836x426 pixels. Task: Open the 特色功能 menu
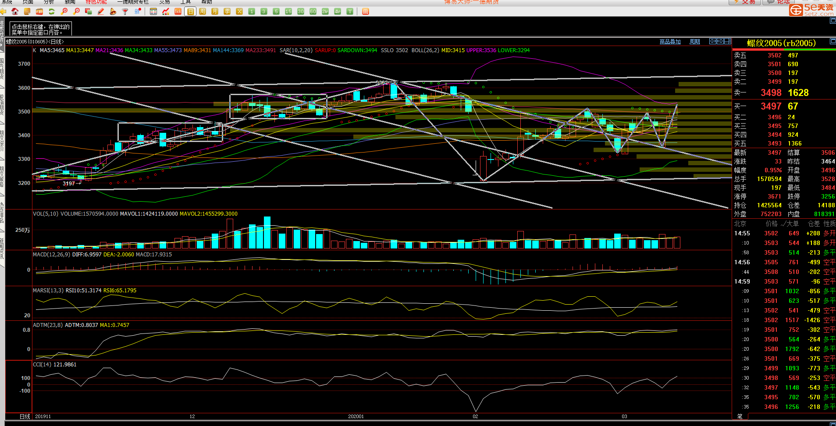click(x=96, y=2)
